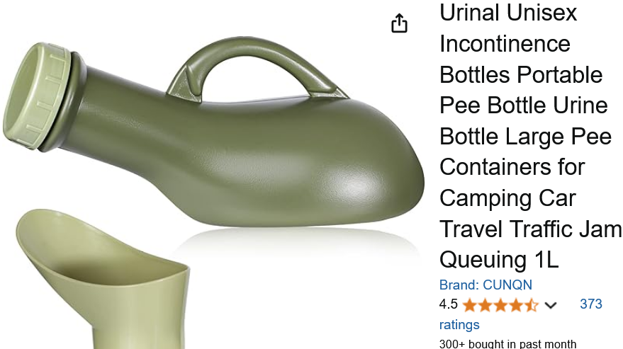623x349 pixels.
Task: Expand the rating breakdown chevron beside stars
Action: 550,305
